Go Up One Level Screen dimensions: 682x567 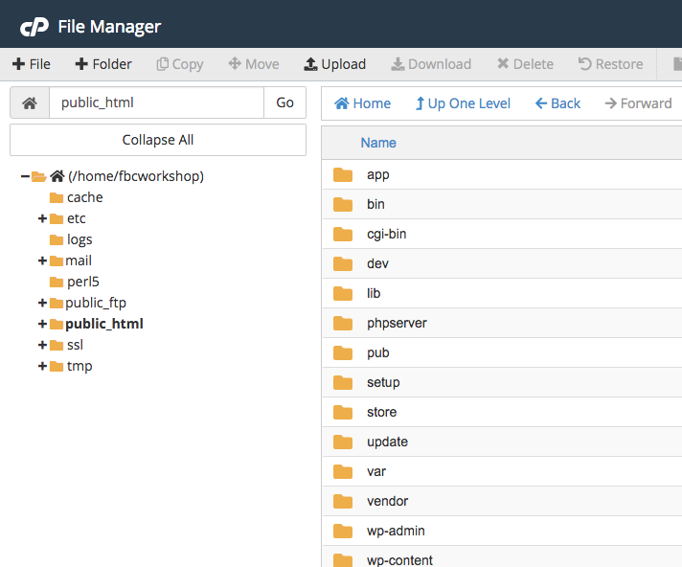point(463,103)
